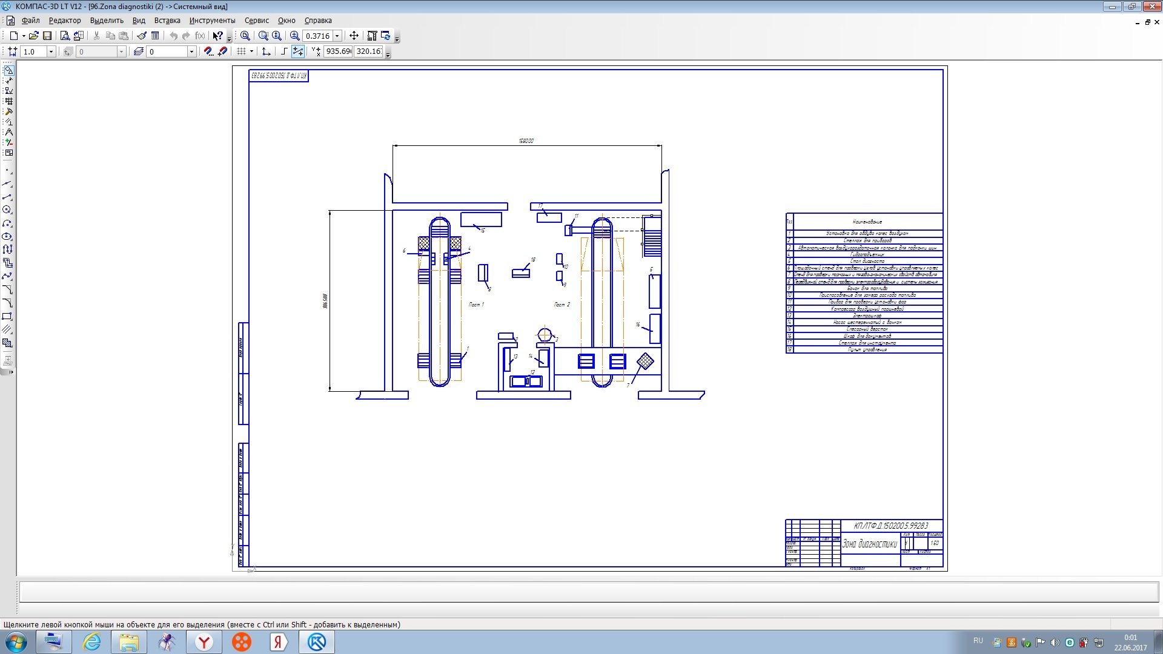The height and width of the screenshot is (654, 1163).
Task: Save the drawing with floppy disk icon
Action: pyautogui.click(x=47, y=36)
